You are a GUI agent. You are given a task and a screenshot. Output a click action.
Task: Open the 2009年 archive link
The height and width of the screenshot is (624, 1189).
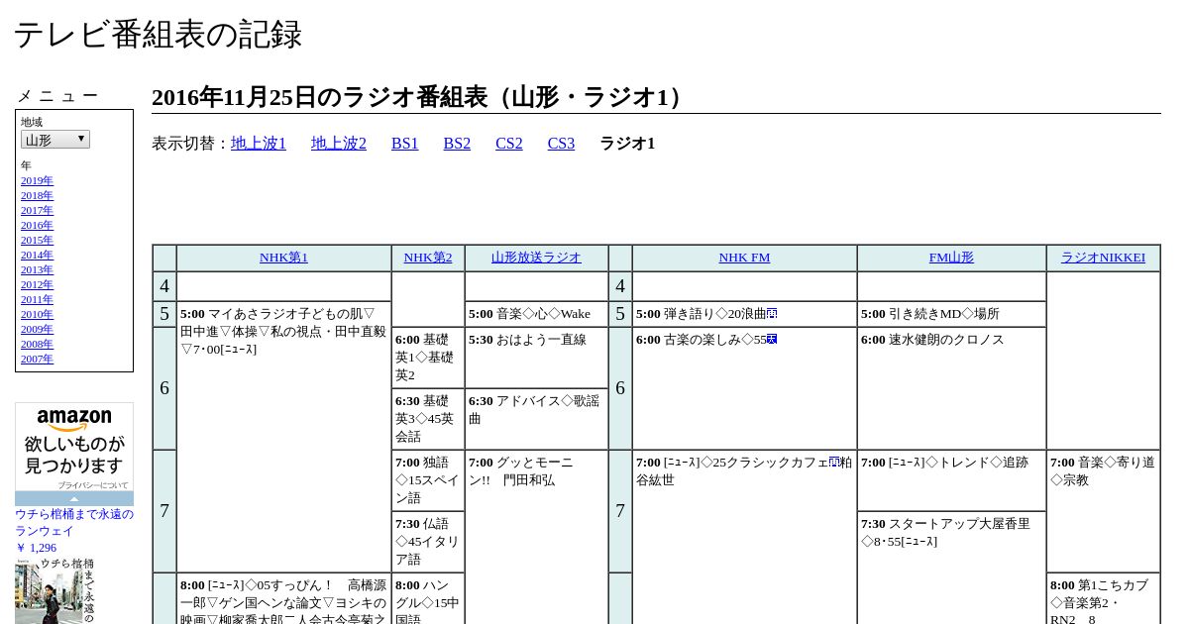pyautogui.click(x=37, y=330)
